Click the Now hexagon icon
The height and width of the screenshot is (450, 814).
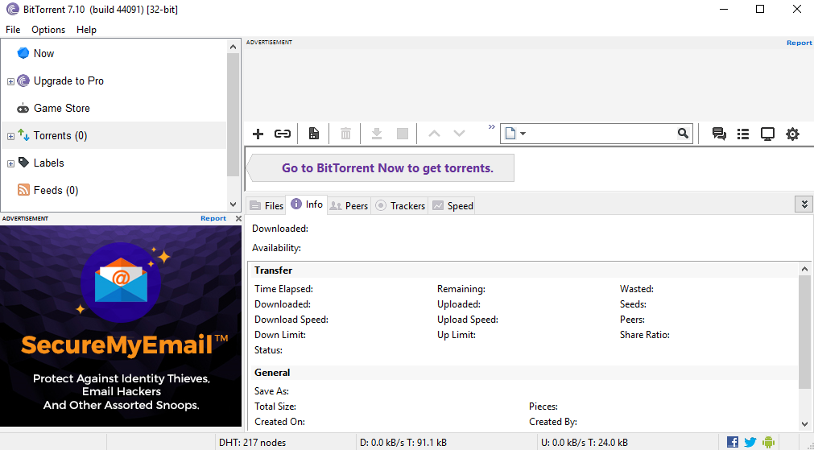[x=23, y=53]
